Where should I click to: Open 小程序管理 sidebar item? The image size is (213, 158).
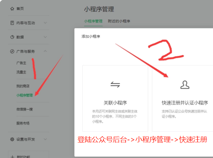25,95
